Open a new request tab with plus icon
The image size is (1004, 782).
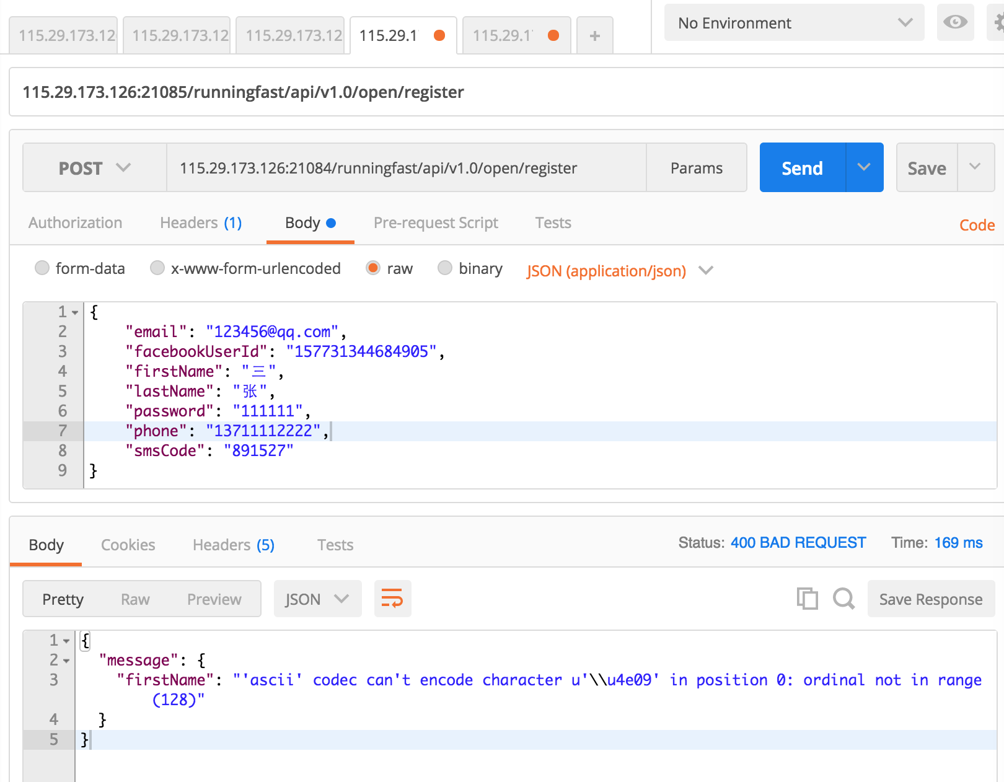tap(594, 36)
